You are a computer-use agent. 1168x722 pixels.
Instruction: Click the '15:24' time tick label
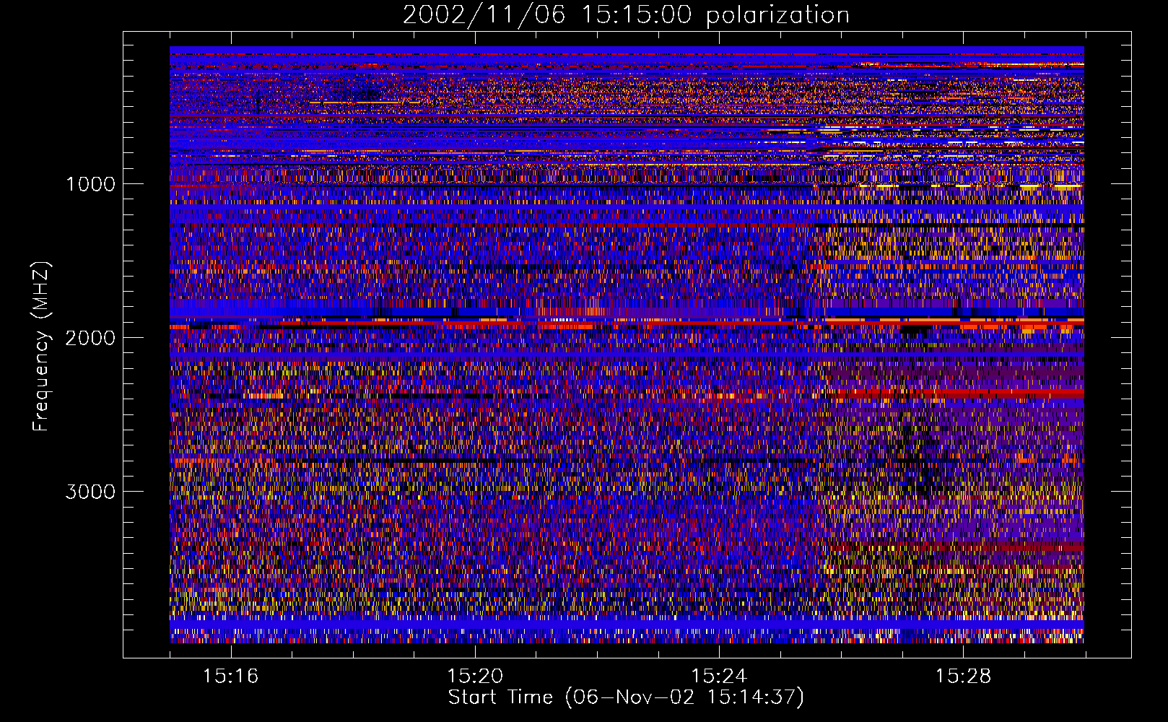point(719,676)
